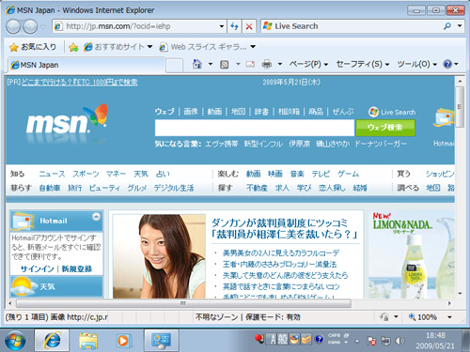Viewport: 470px width, 352px height.
Task: Open the zoom level dropdown arrow
Action: click(449, 317)
